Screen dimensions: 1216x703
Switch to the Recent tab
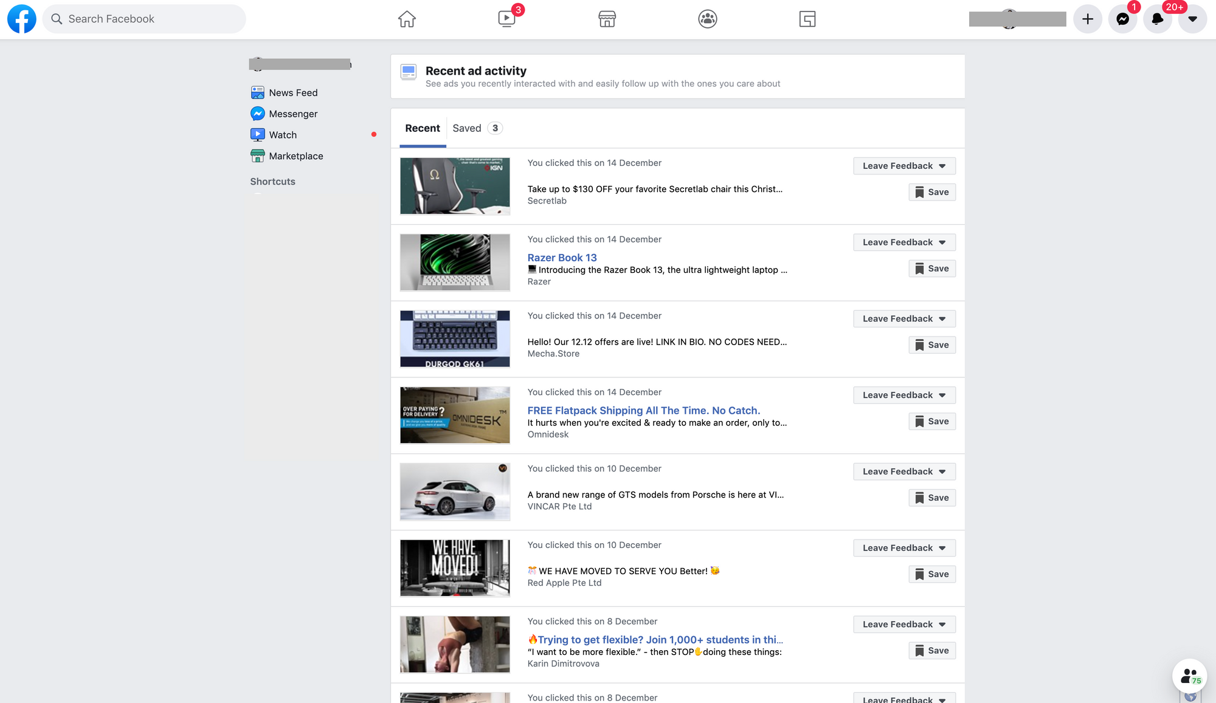[x=423, y=128]
